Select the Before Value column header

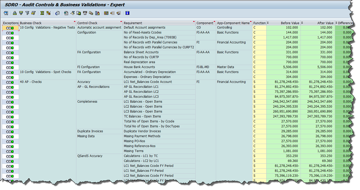[x=284, y=23]
